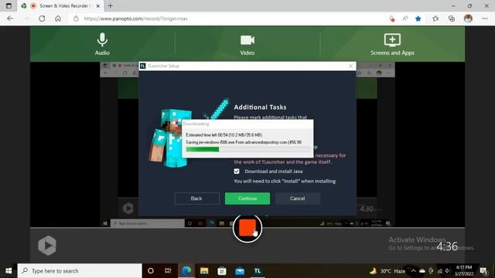
Task: Open the notification center icon
Action: (483, 271)
